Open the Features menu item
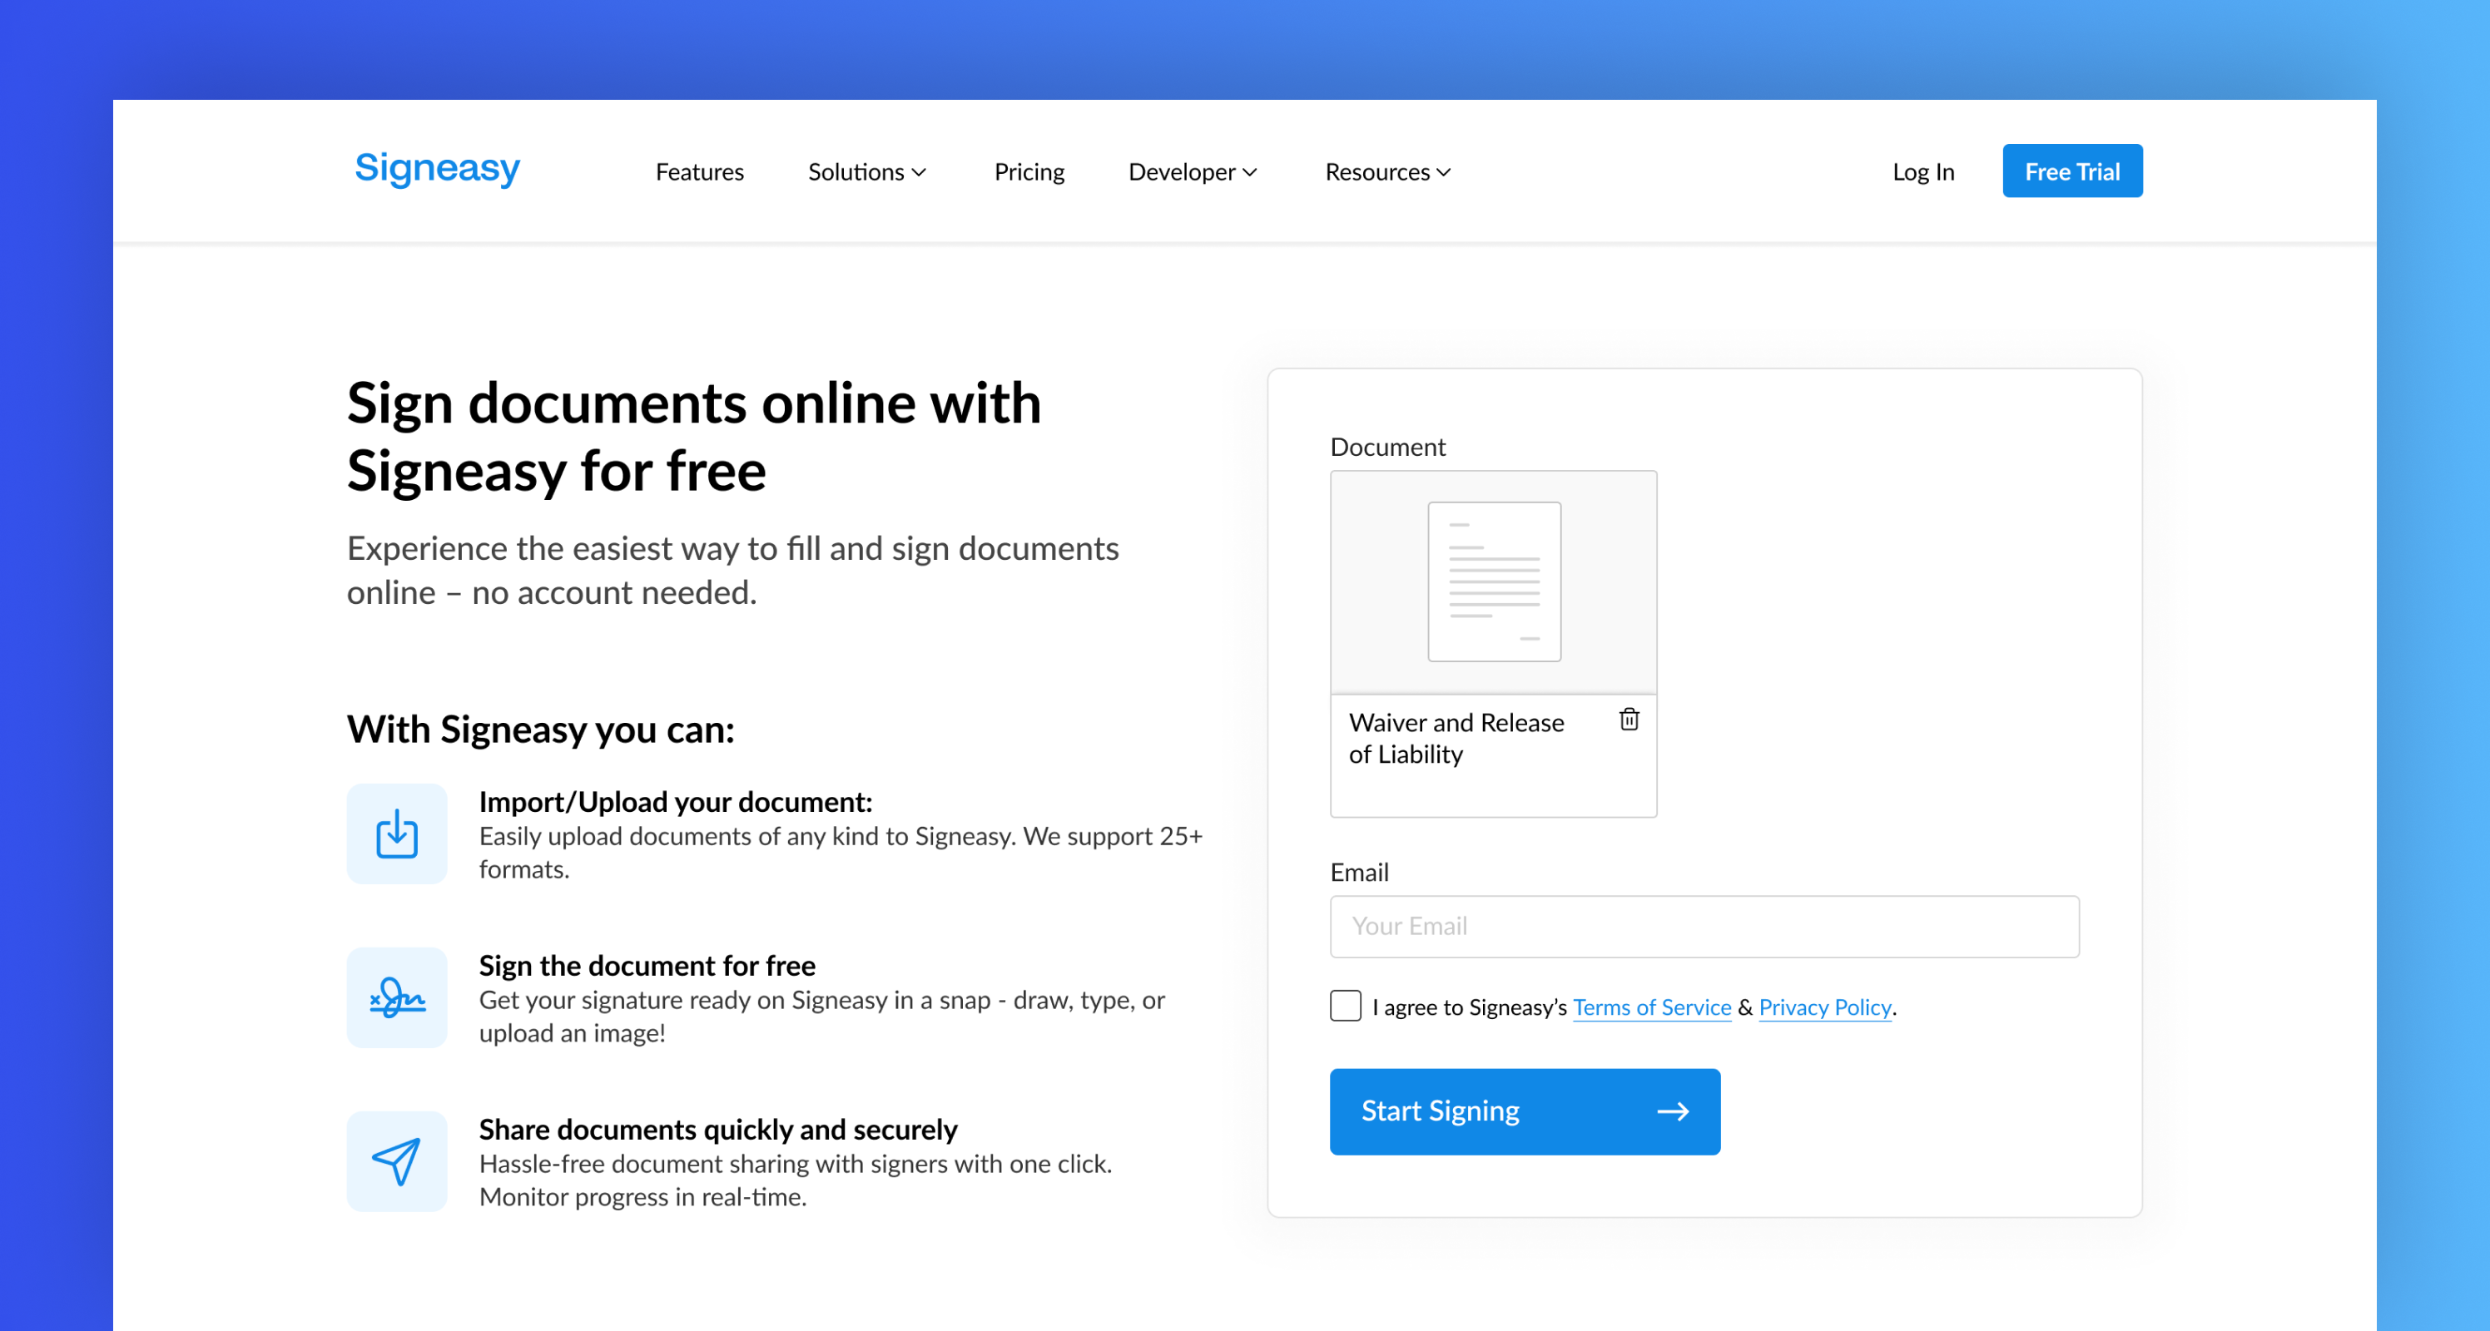The height and width of the screenshot is (1331, 2490). click(699, 172)
